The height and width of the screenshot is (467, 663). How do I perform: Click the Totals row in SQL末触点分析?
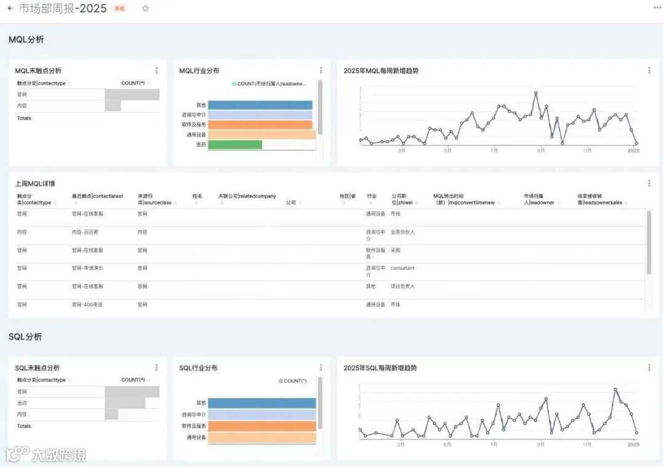tap(88, 426)
